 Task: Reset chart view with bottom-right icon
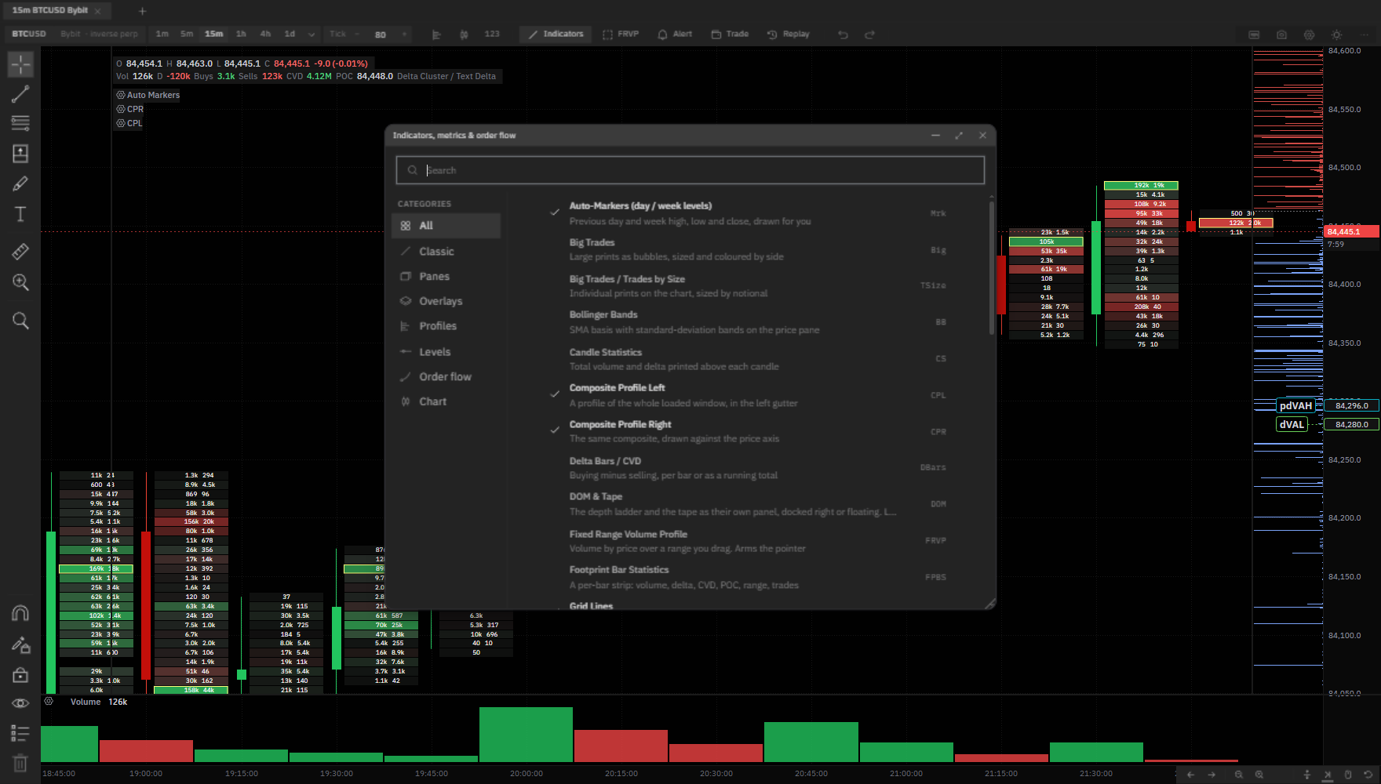coord(1368,775)
